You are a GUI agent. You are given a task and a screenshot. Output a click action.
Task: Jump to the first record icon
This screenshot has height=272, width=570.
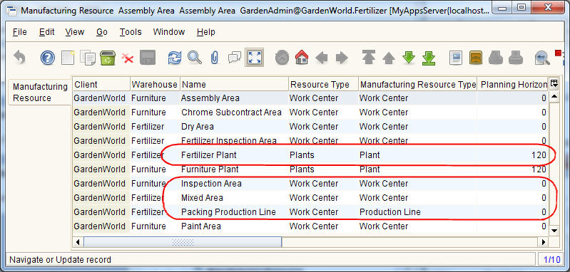(369, 58)
